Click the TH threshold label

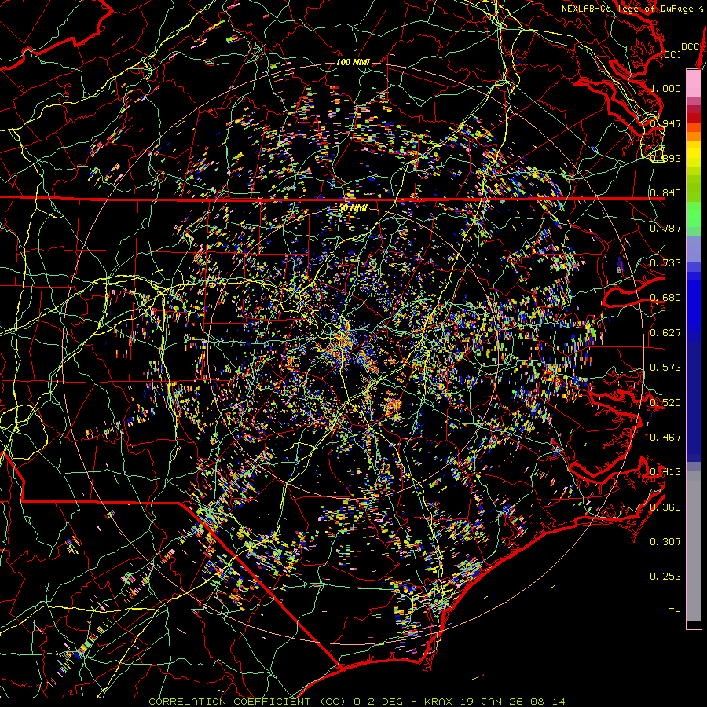pyautogui.click(x=675, y=612)
